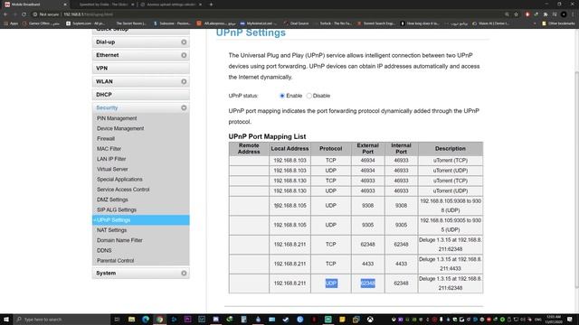Click the page vertical scrollbar
Screen dimensions: 579x325
pos(576,180)
